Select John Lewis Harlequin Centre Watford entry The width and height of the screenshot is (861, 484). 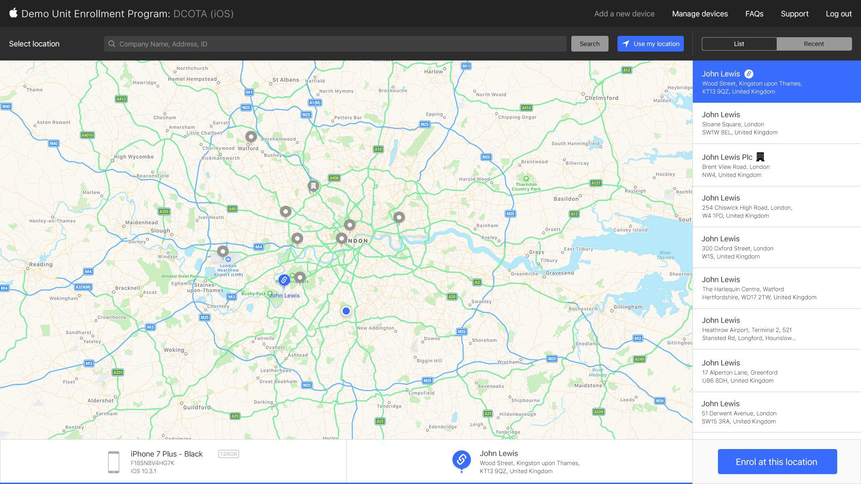tap(777, 288)
